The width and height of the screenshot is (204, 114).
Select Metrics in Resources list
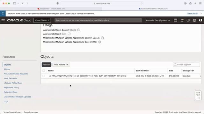(x=7, y=69)
